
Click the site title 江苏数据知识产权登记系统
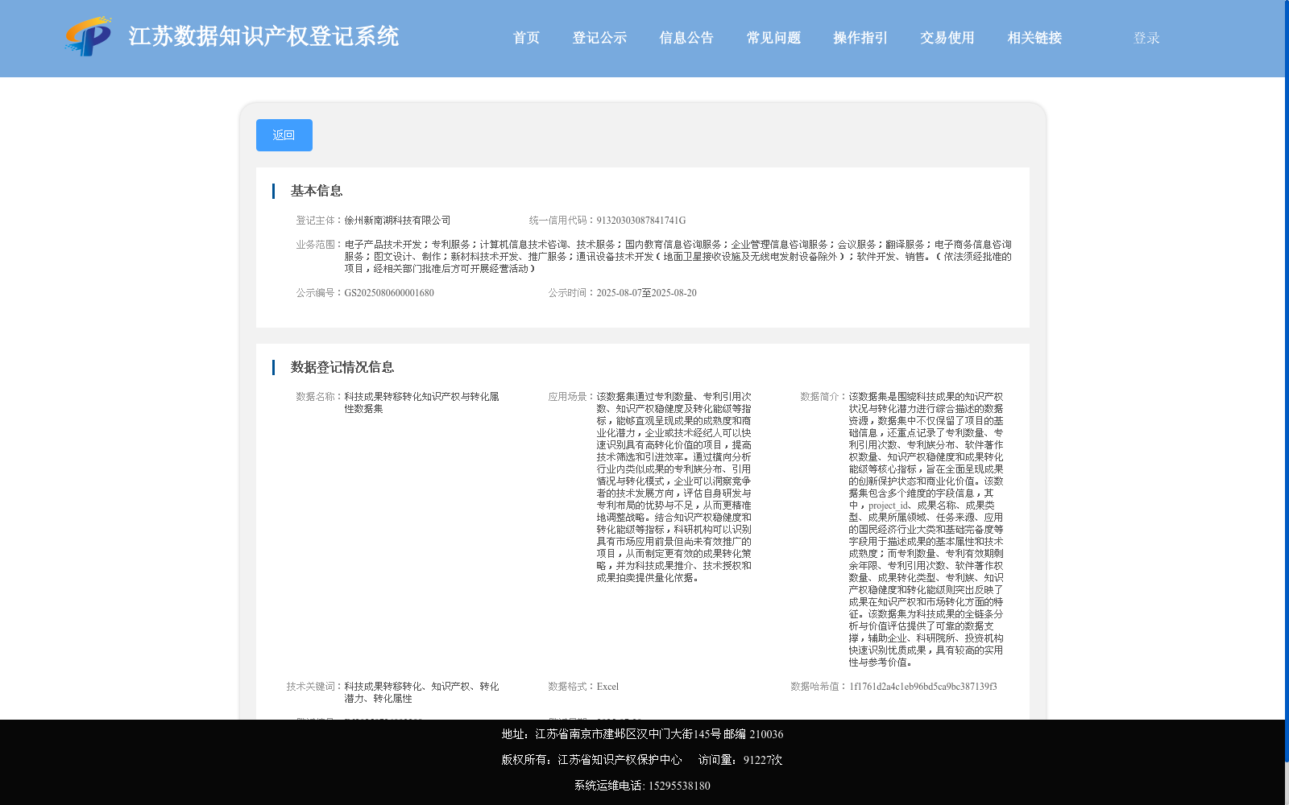click(x=263, y=36)
